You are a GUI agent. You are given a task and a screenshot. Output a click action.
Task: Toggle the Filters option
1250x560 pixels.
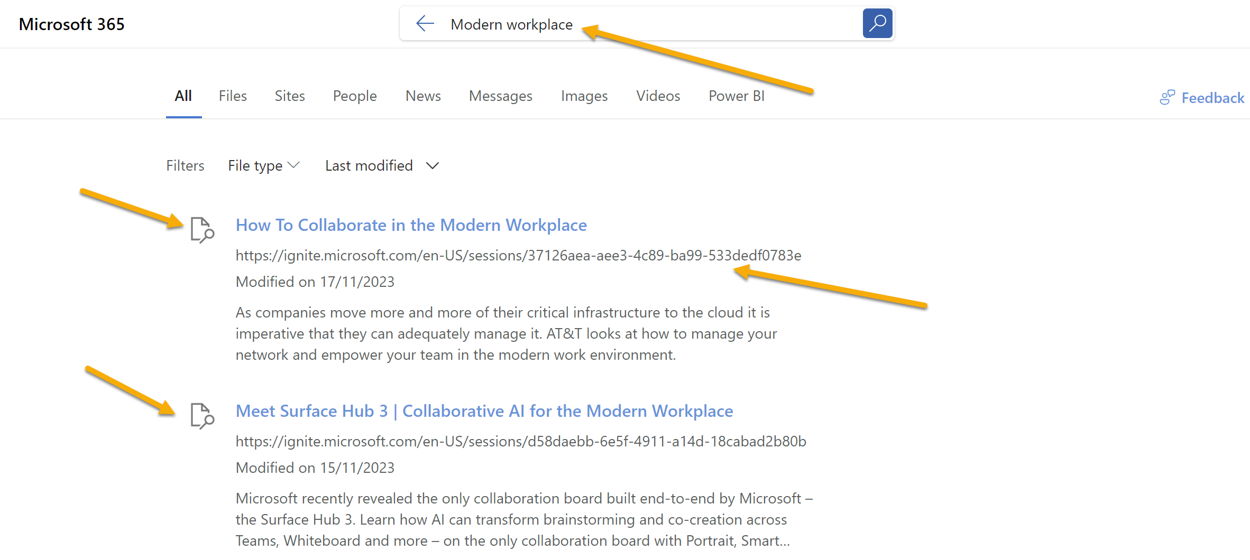185,165
